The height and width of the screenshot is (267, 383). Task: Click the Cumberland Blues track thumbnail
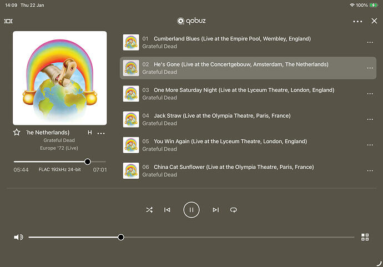[131, 42]
